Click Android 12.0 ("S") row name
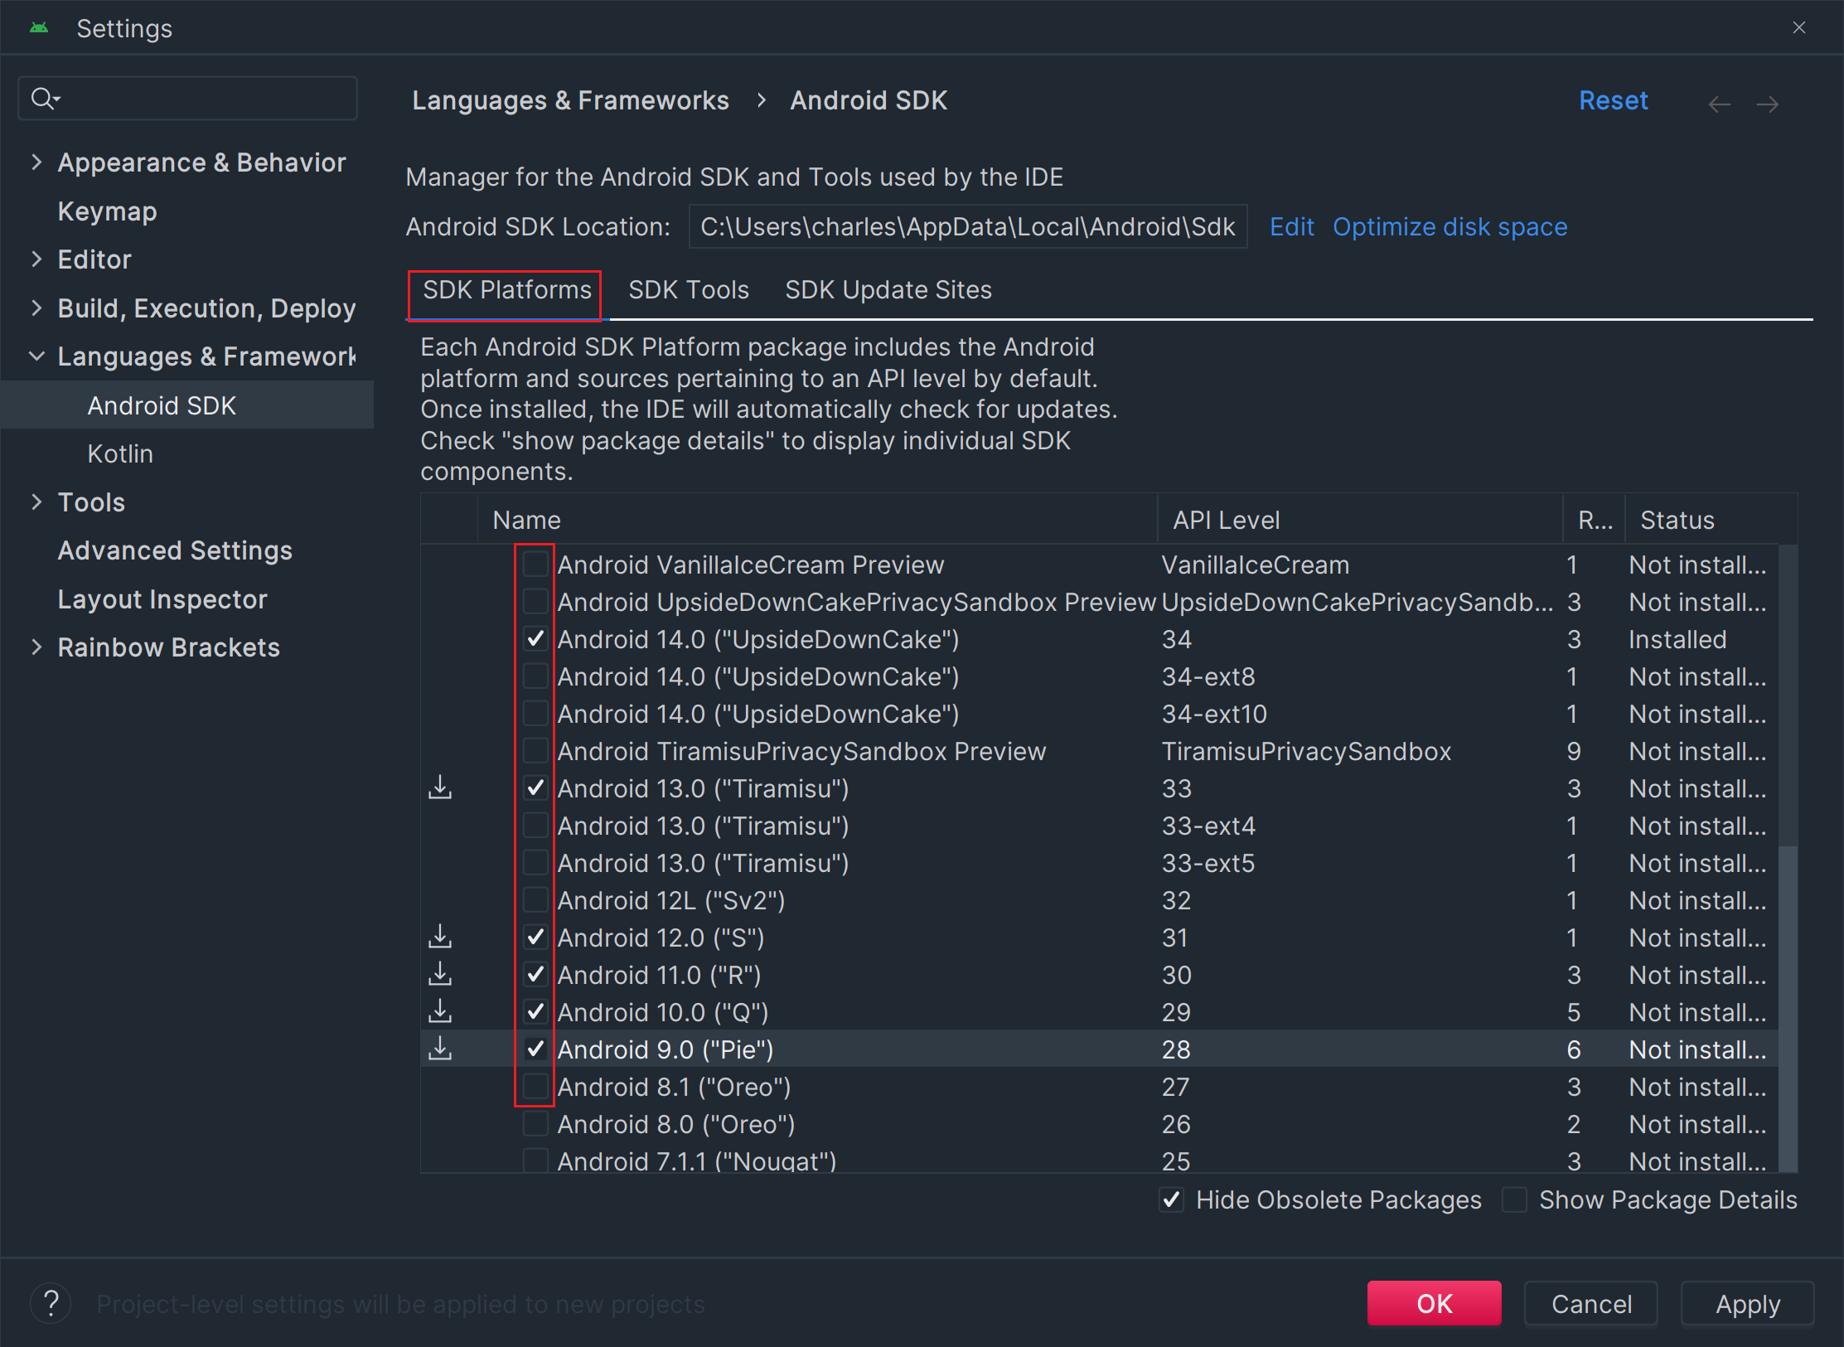The height and width of the screenshot is (1347, 1844). [x=661, y=938]
